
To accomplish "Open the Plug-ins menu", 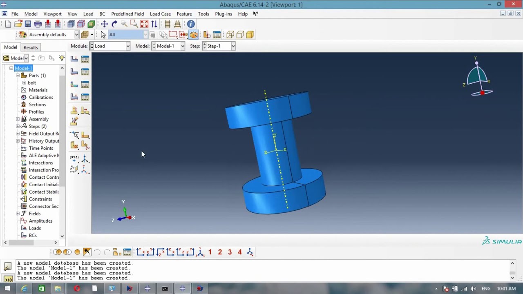I will (224, 14).
